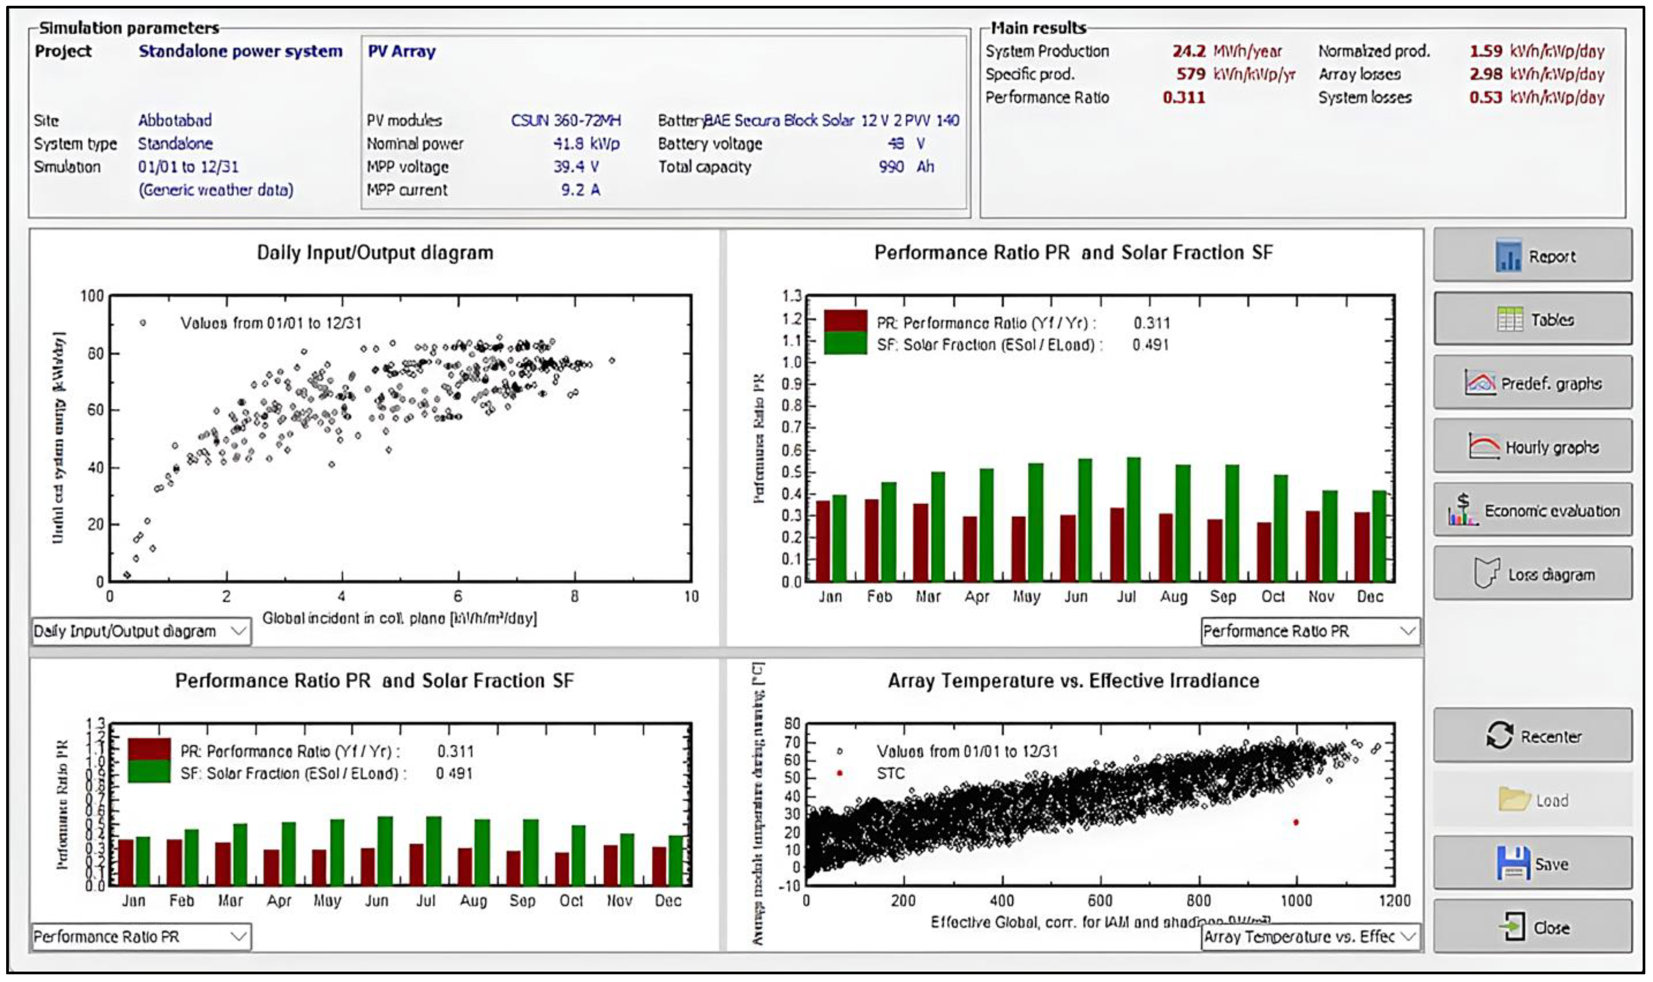Click the MPP current value 9.2 A
Image resolution: width=1653 pixels, height=982 pixels.
point(581,190)
